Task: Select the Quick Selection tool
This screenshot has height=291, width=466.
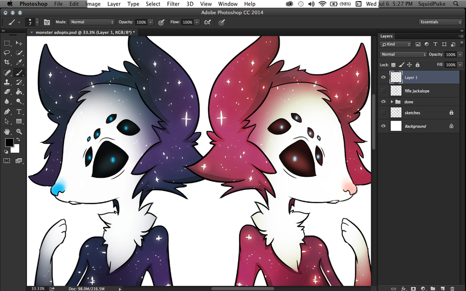Action: [x=19, y=53]
